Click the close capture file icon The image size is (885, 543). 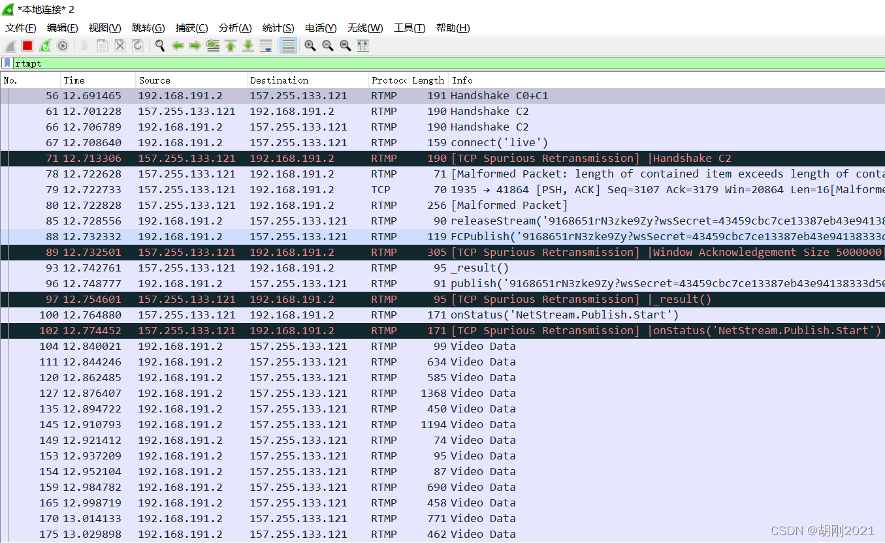120,46
